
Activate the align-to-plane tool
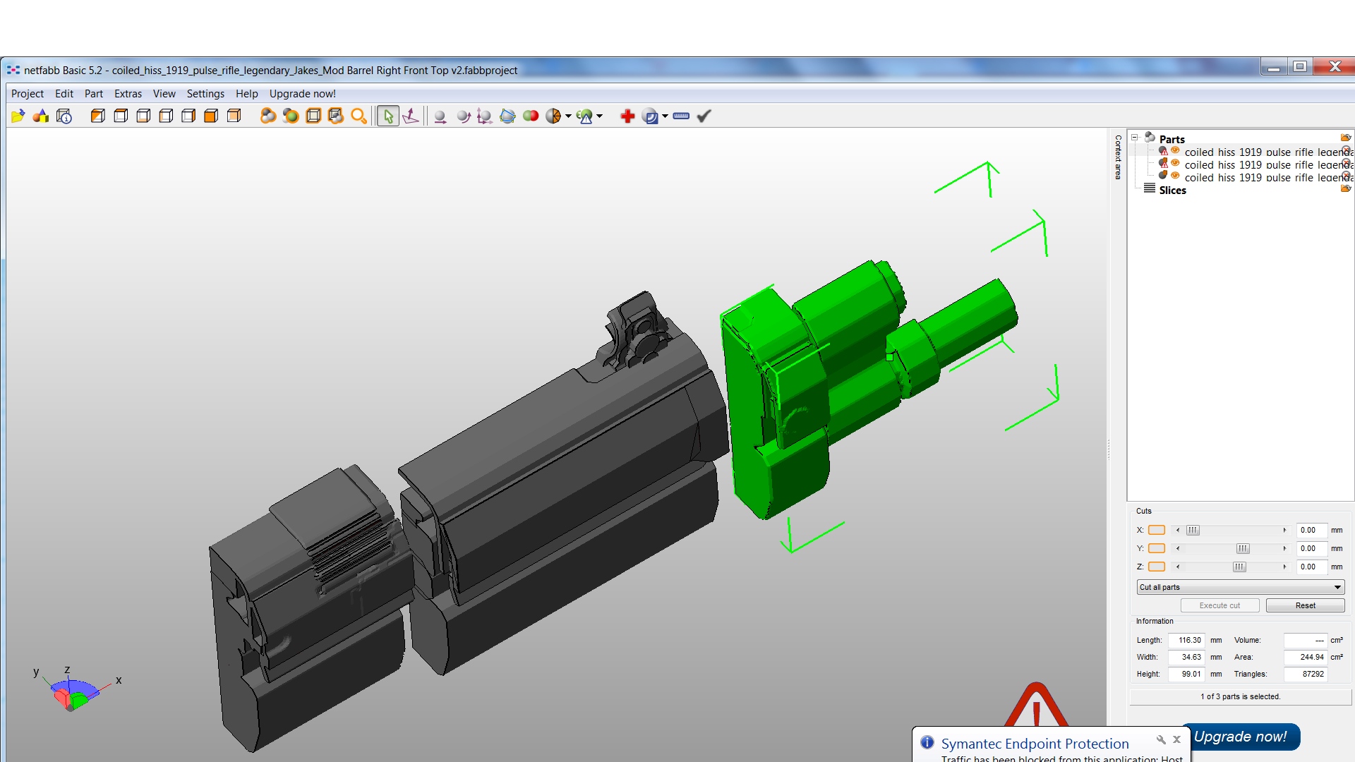coord(411,116)
